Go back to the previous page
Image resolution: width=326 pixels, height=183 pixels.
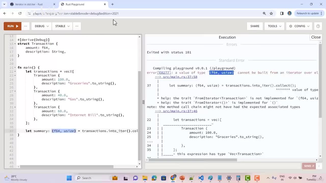tap(5, 13)
